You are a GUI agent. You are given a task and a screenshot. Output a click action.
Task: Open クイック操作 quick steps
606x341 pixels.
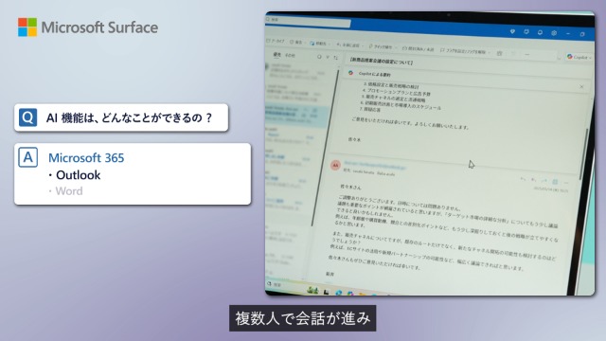tap(380, 46)
